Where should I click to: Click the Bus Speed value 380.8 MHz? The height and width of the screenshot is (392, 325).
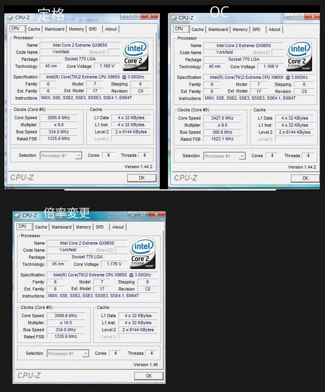tap(222, 132)
